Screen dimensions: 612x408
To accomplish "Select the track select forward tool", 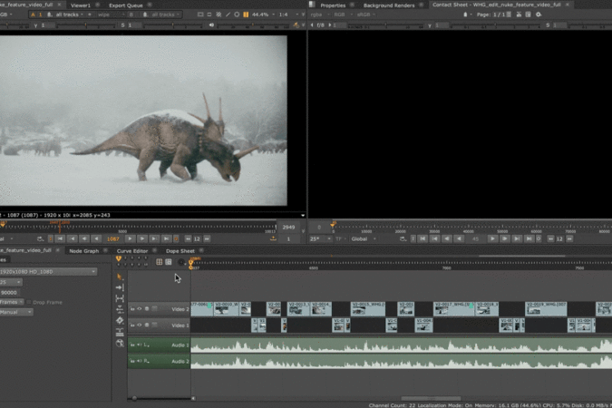I will [120, 287].
